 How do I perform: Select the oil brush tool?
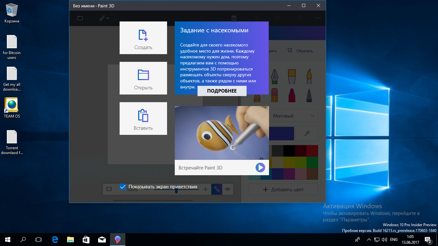(292, 77)
